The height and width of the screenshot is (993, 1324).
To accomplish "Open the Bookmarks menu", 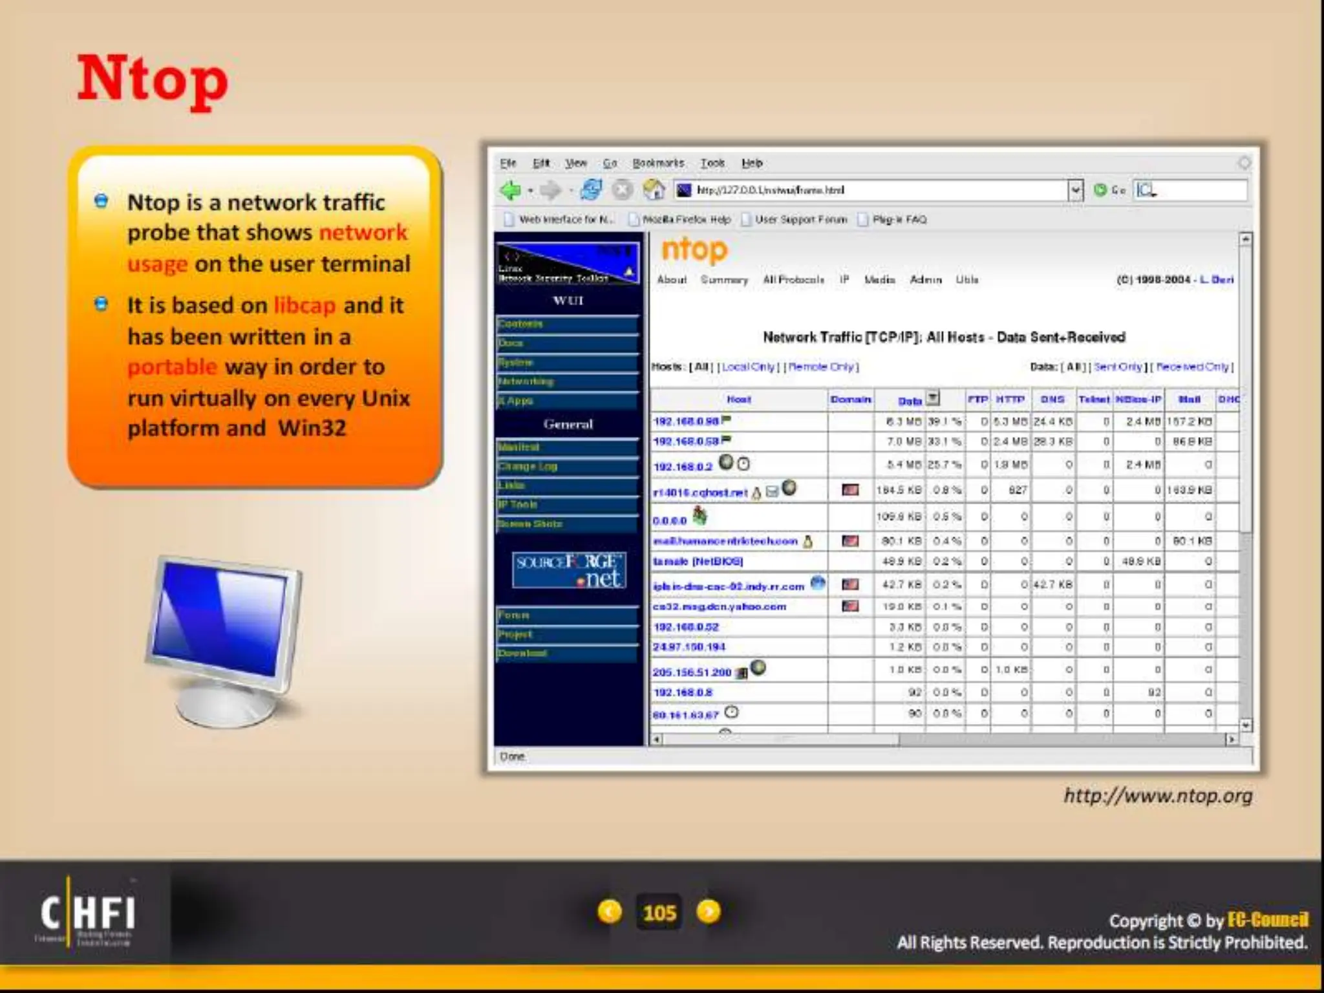I will 657,163.
